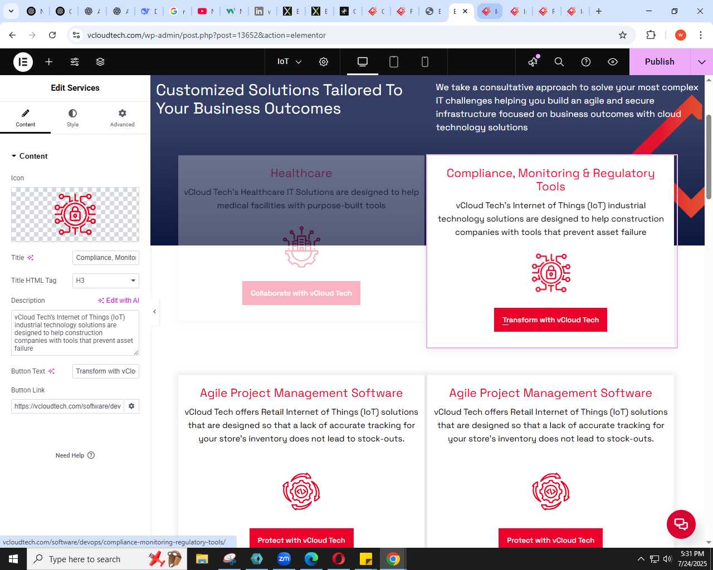
Task: Click the compliance lock circuit icon
Action: (x=551, y=273)
